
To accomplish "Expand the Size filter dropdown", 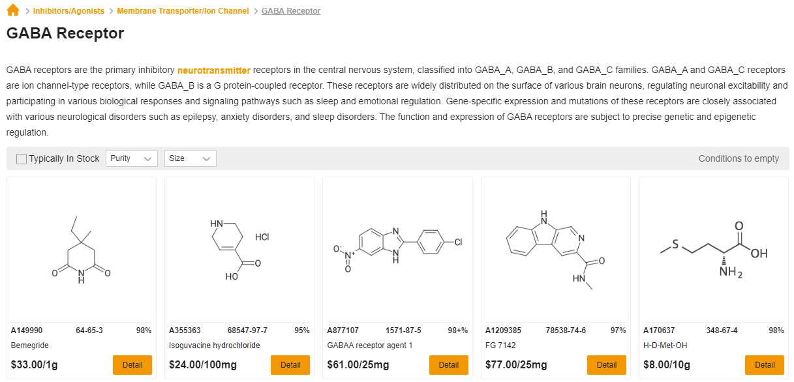I will (191, 158).
